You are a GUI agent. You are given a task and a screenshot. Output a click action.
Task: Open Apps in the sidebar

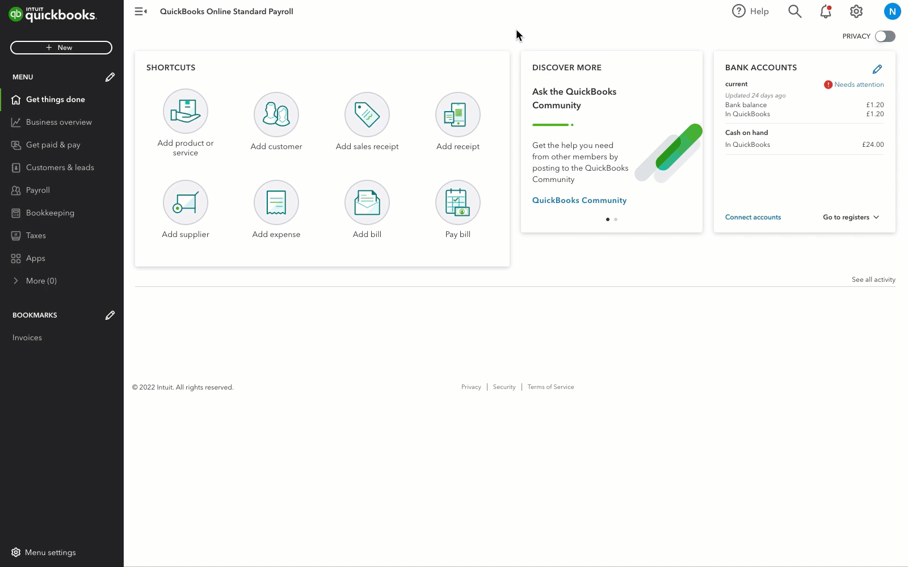(35, 258)
